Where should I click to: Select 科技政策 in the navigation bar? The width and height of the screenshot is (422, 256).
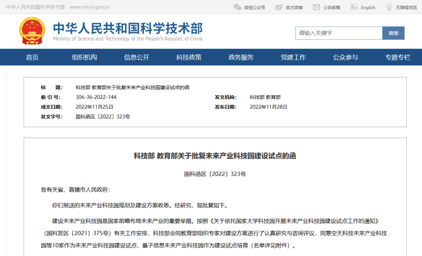pos(189,57)
